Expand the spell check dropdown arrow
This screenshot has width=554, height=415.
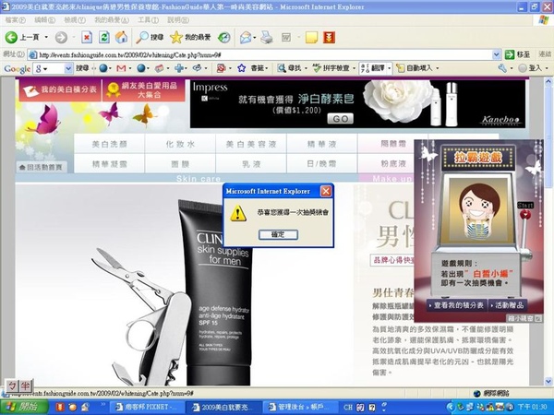tap(354, 68)
